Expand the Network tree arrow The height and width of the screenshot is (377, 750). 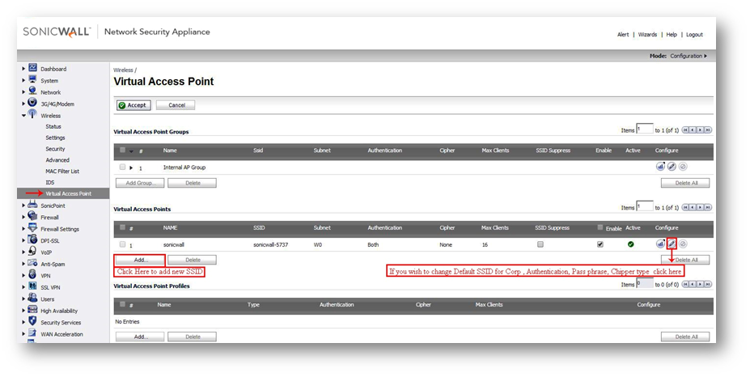[23, 92]
